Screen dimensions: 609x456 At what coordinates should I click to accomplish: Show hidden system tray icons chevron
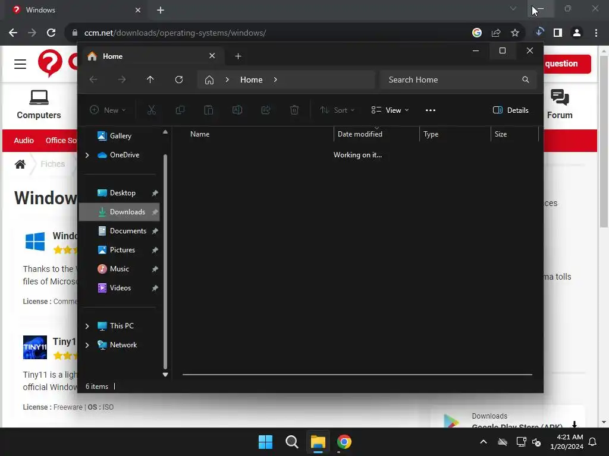click(484, 442)
